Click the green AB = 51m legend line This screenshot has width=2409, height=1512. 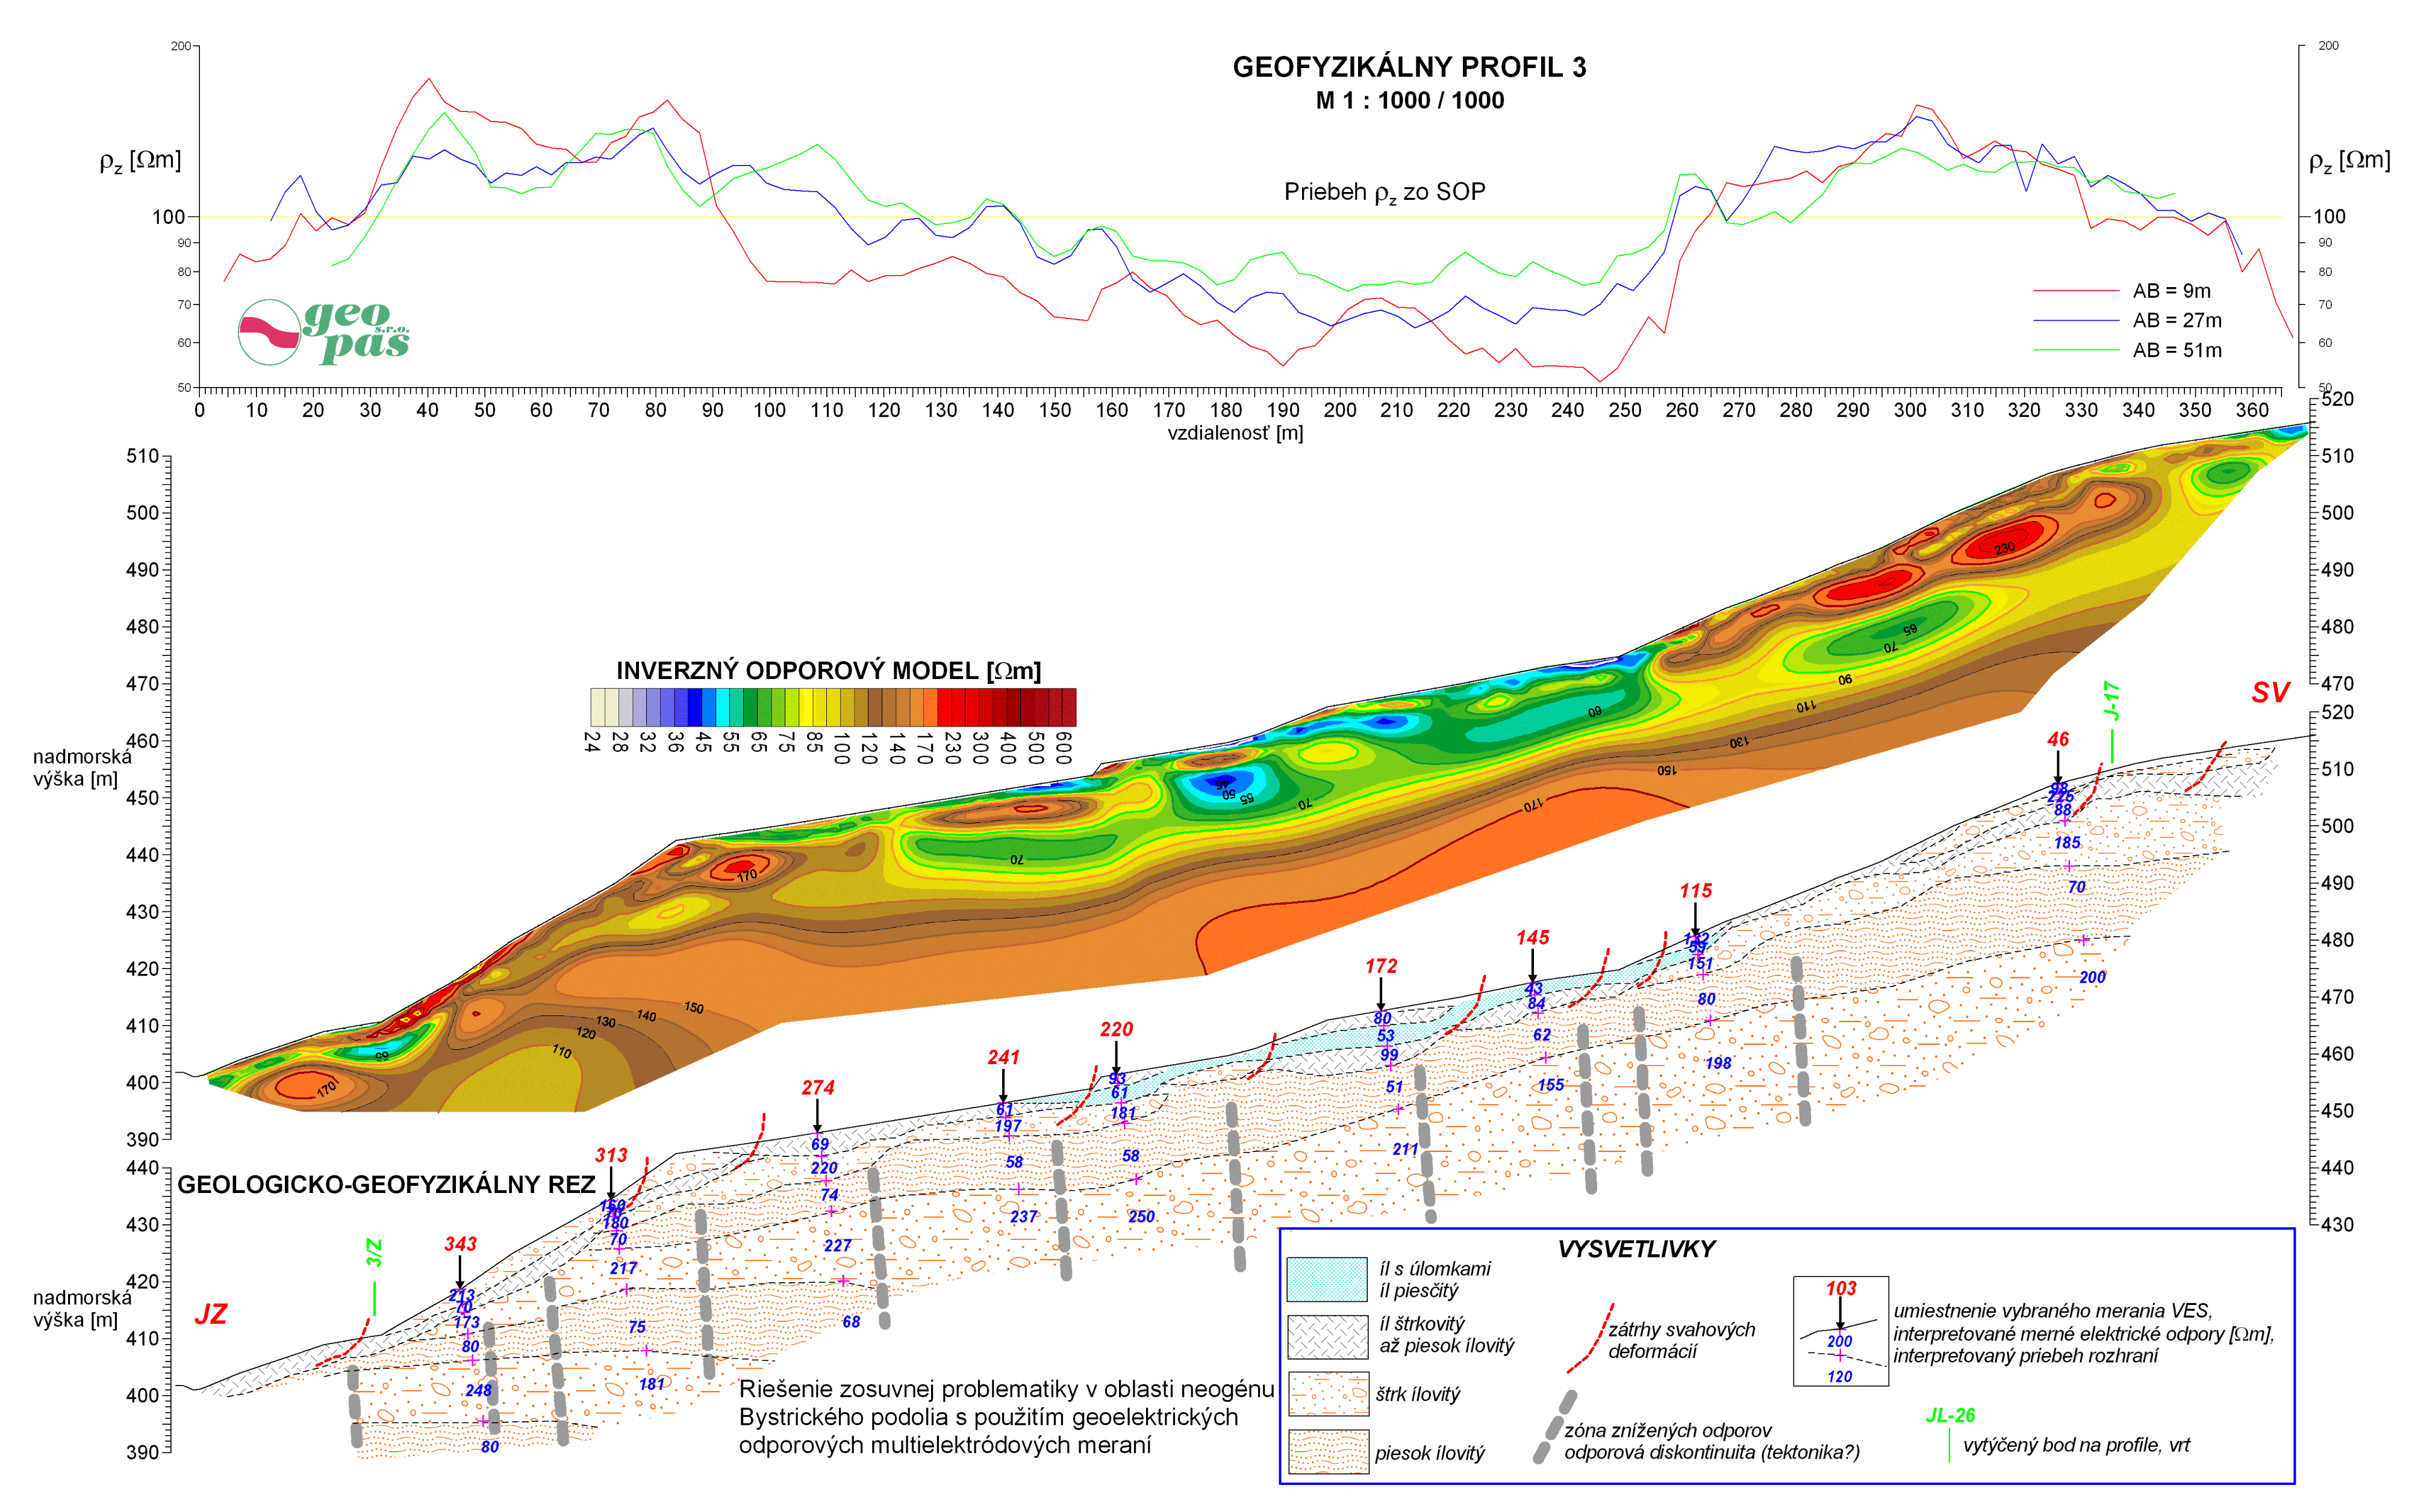(2076, 350)
